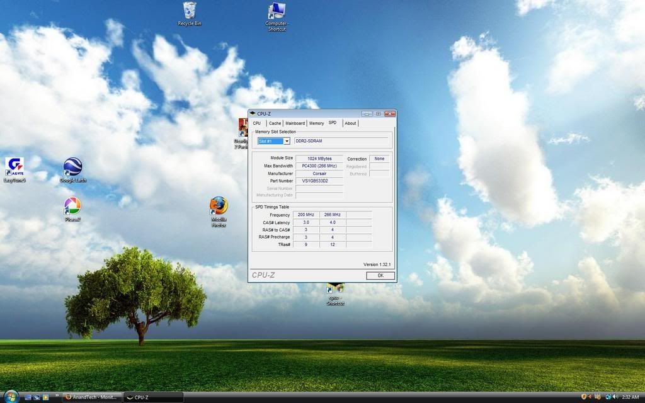Open the Picasa2 desktop icon

tap(72, 209)
